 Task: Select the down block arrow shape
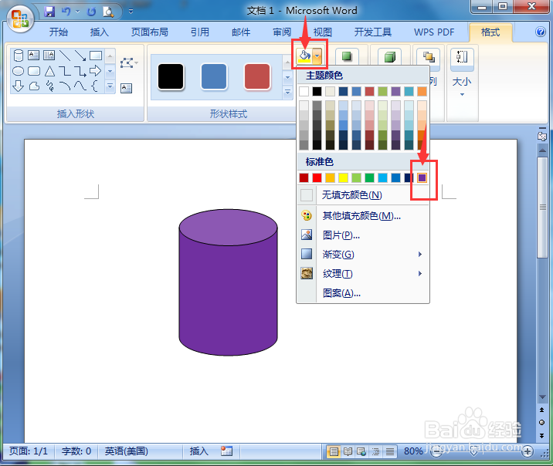[19, 86]
